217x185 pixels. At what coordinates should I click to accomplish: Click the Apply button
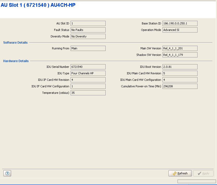pyautogui.click(x=203, y=173)
